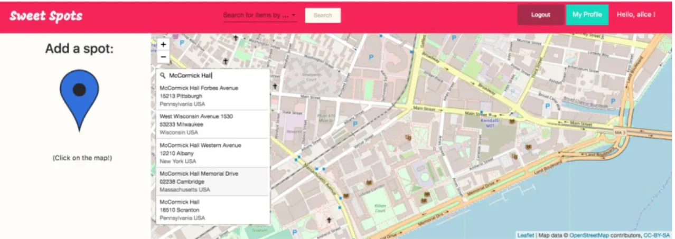Image resolution: width=675 pixels, height=239 pixels.
Task: Click the Sweet Spots logo
Action: [x=46, y=16]
